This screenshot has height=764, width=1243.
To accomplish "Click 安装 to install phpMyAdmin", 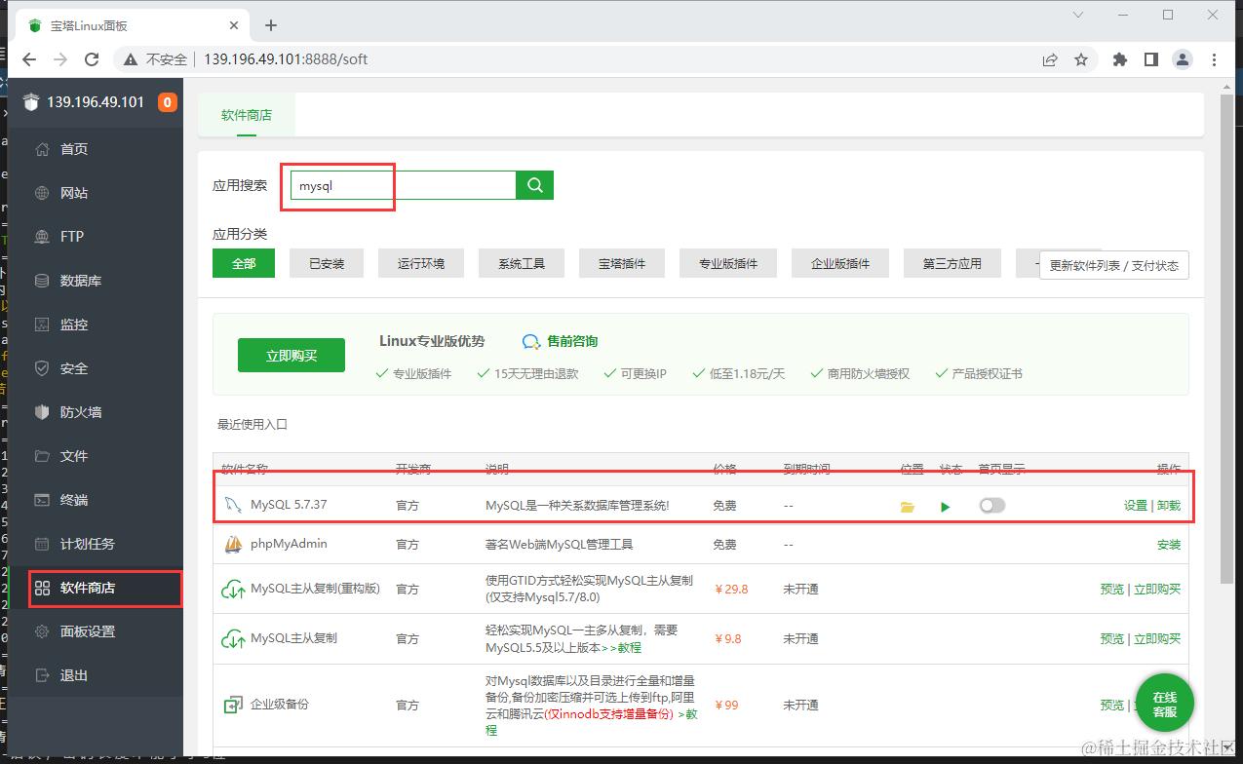I will [x=1168, y=545].
